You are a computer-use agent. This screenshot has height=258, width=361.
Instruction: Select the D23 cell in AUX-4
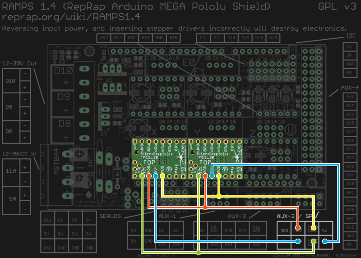tap(350, 115)
